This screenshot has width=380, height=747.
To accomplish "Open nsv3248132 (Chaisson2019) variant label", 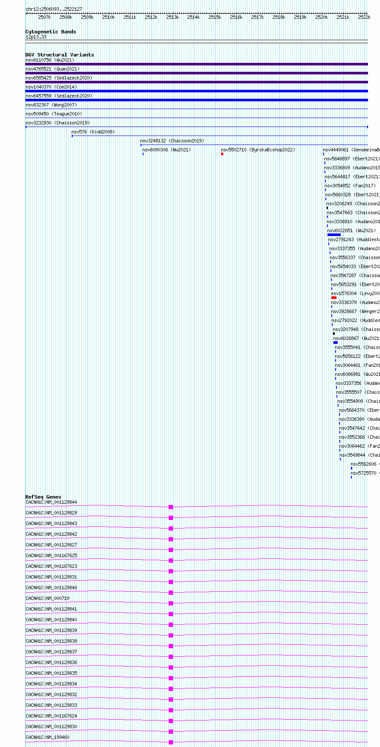I will click(x=172, y=141).
